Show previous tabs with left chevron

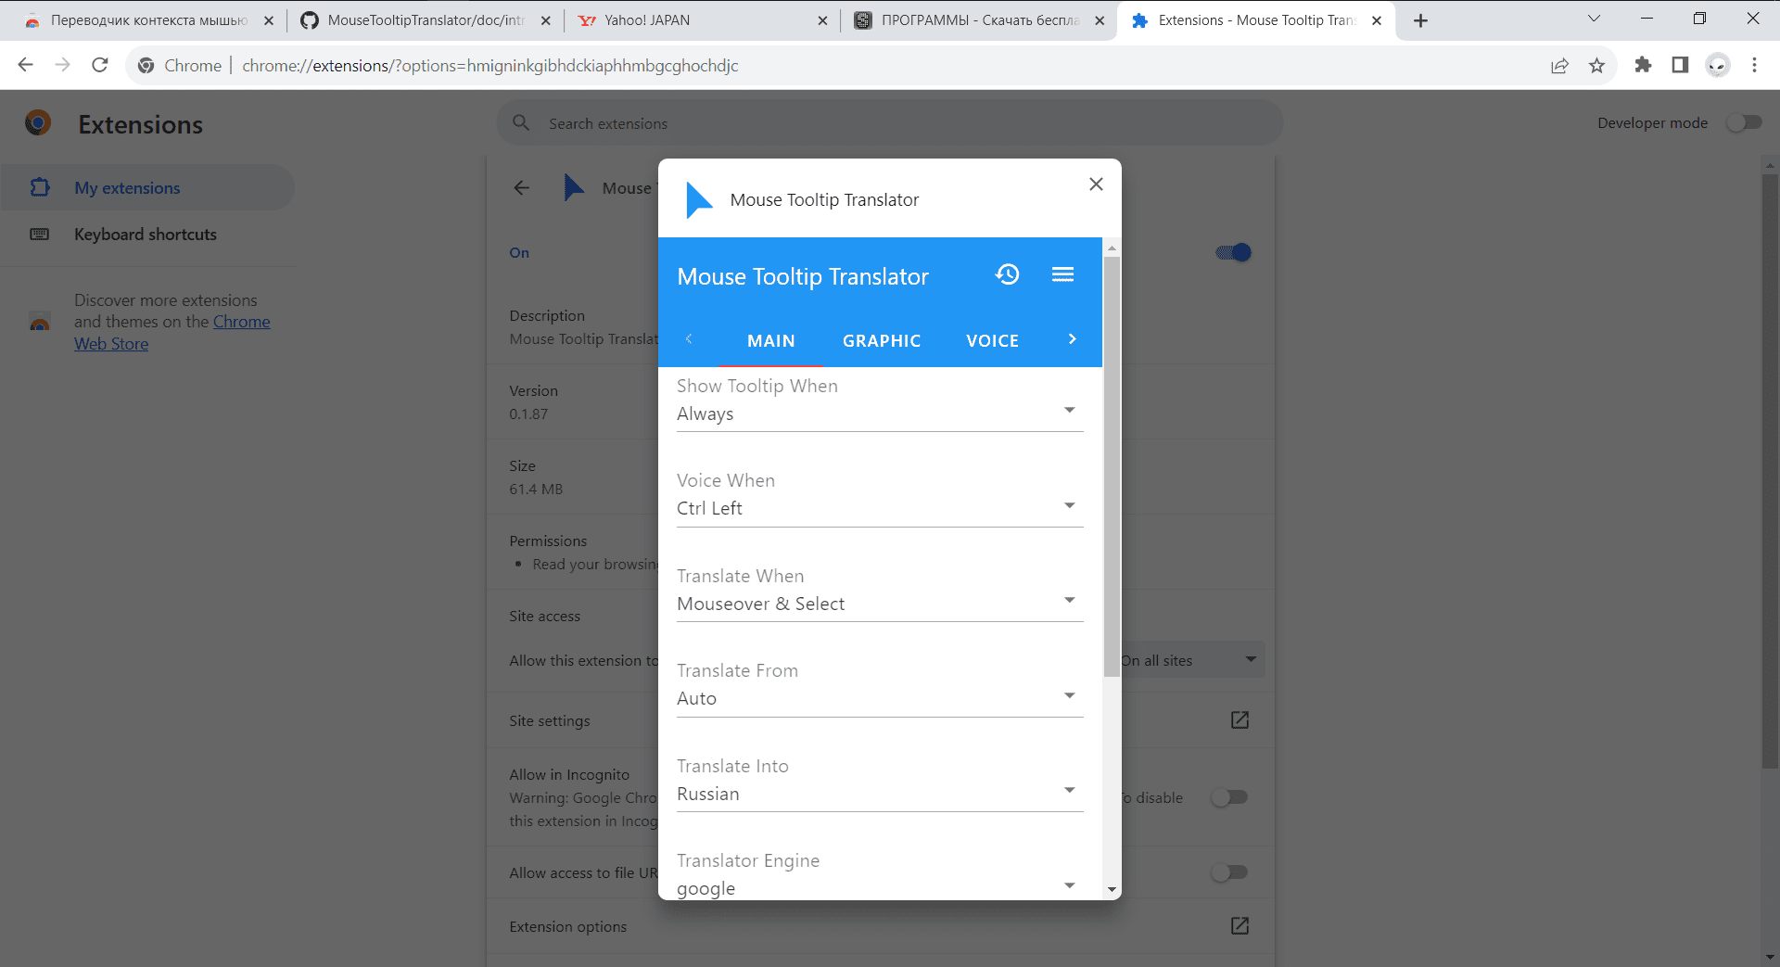coord(689,339)
